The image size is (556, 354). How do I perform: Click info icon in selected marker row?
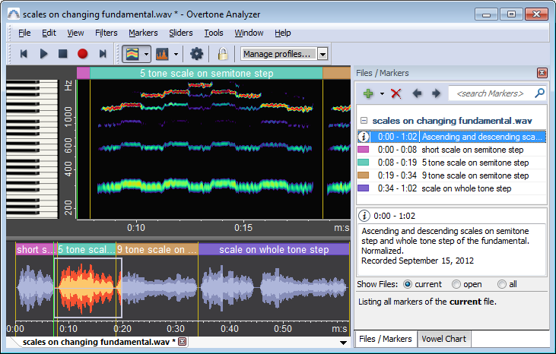click(364, 137)
